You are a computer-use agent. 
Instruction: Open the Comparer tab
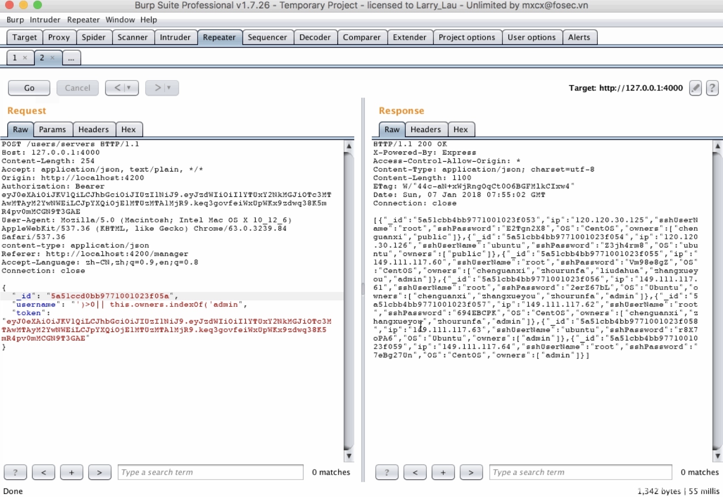[x=361, y=37]
